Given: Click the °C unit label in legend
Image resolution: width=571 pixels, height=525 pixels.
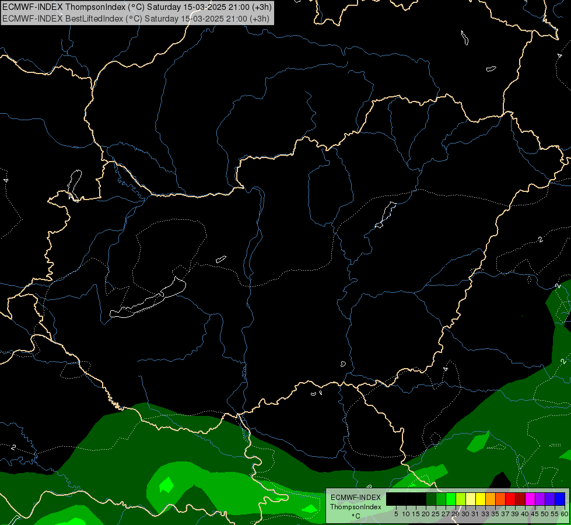Looking at the screenshot, I should (x=356, y=516).
